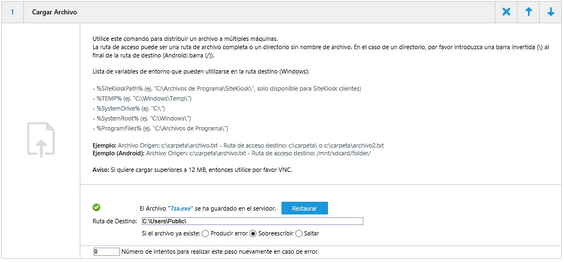Click the Aviso 12 MB notice text

point(192,169)
